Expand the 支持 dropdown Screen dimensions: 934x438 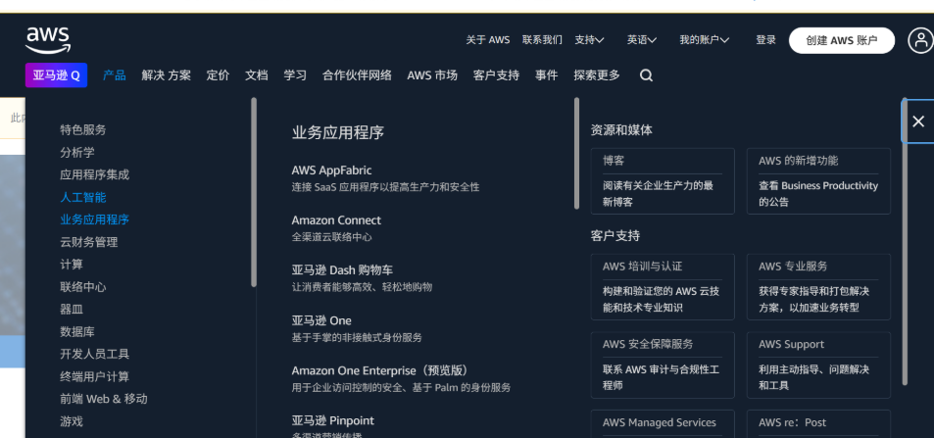589,40
